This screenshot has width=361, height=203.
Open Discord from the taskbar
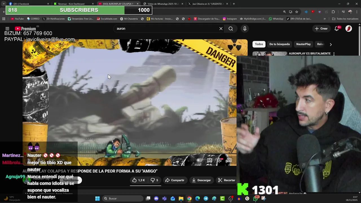point(156,198)
